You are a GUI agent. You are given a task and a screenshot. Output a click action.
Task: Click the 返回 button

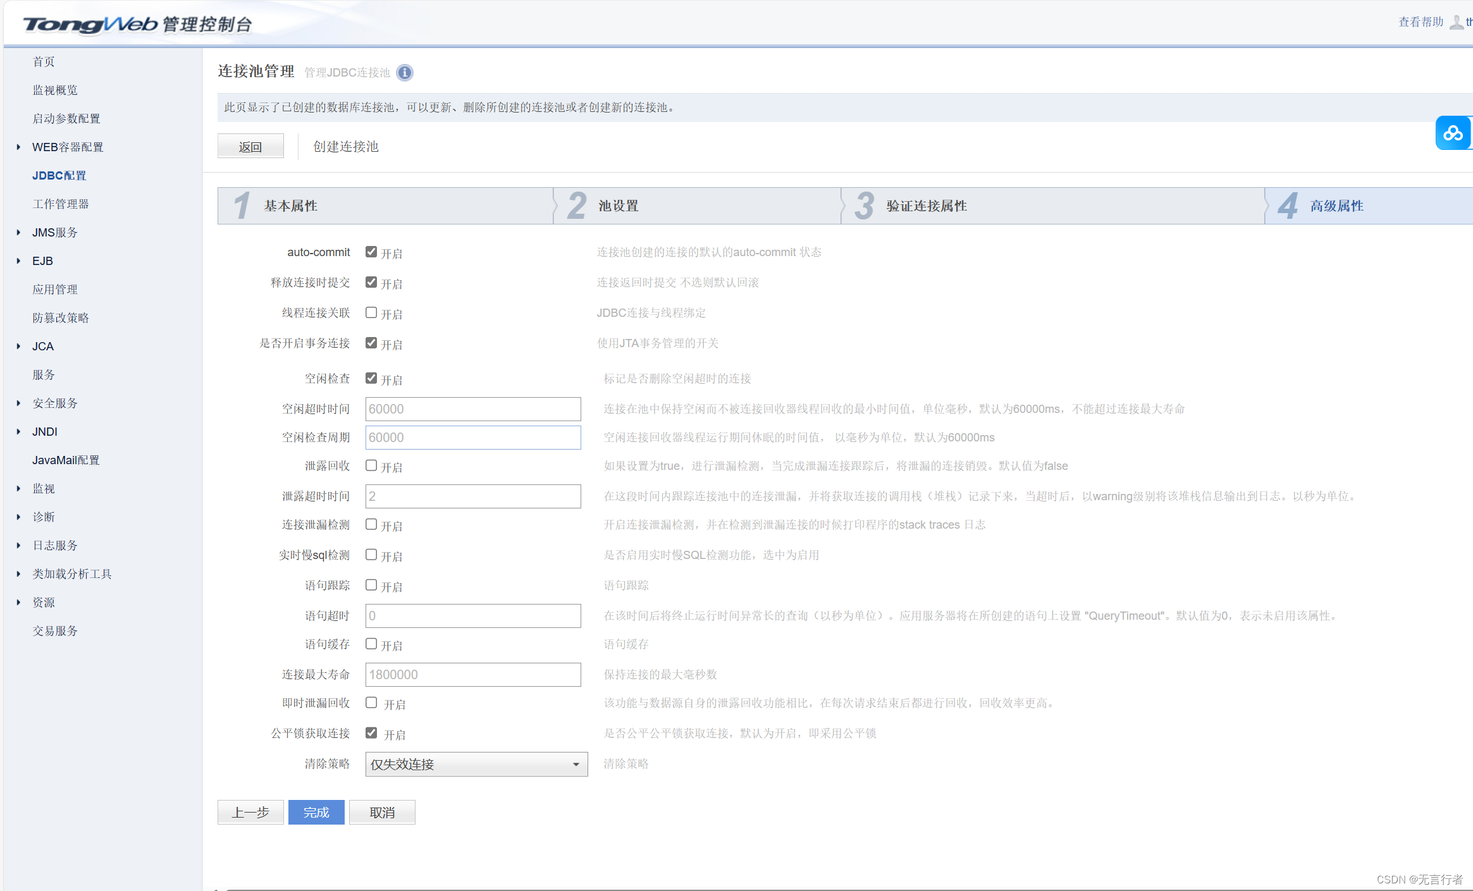click(x=250, y=147)
